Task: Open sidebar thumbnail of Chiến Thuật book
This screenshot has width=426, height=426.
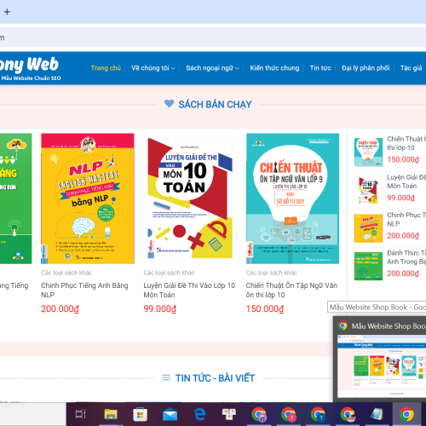Action: tap(368, 153)
